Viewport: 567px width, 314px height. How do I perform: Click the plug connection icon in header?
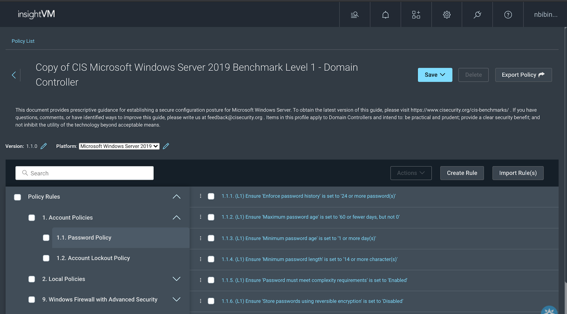click(477, 15)
